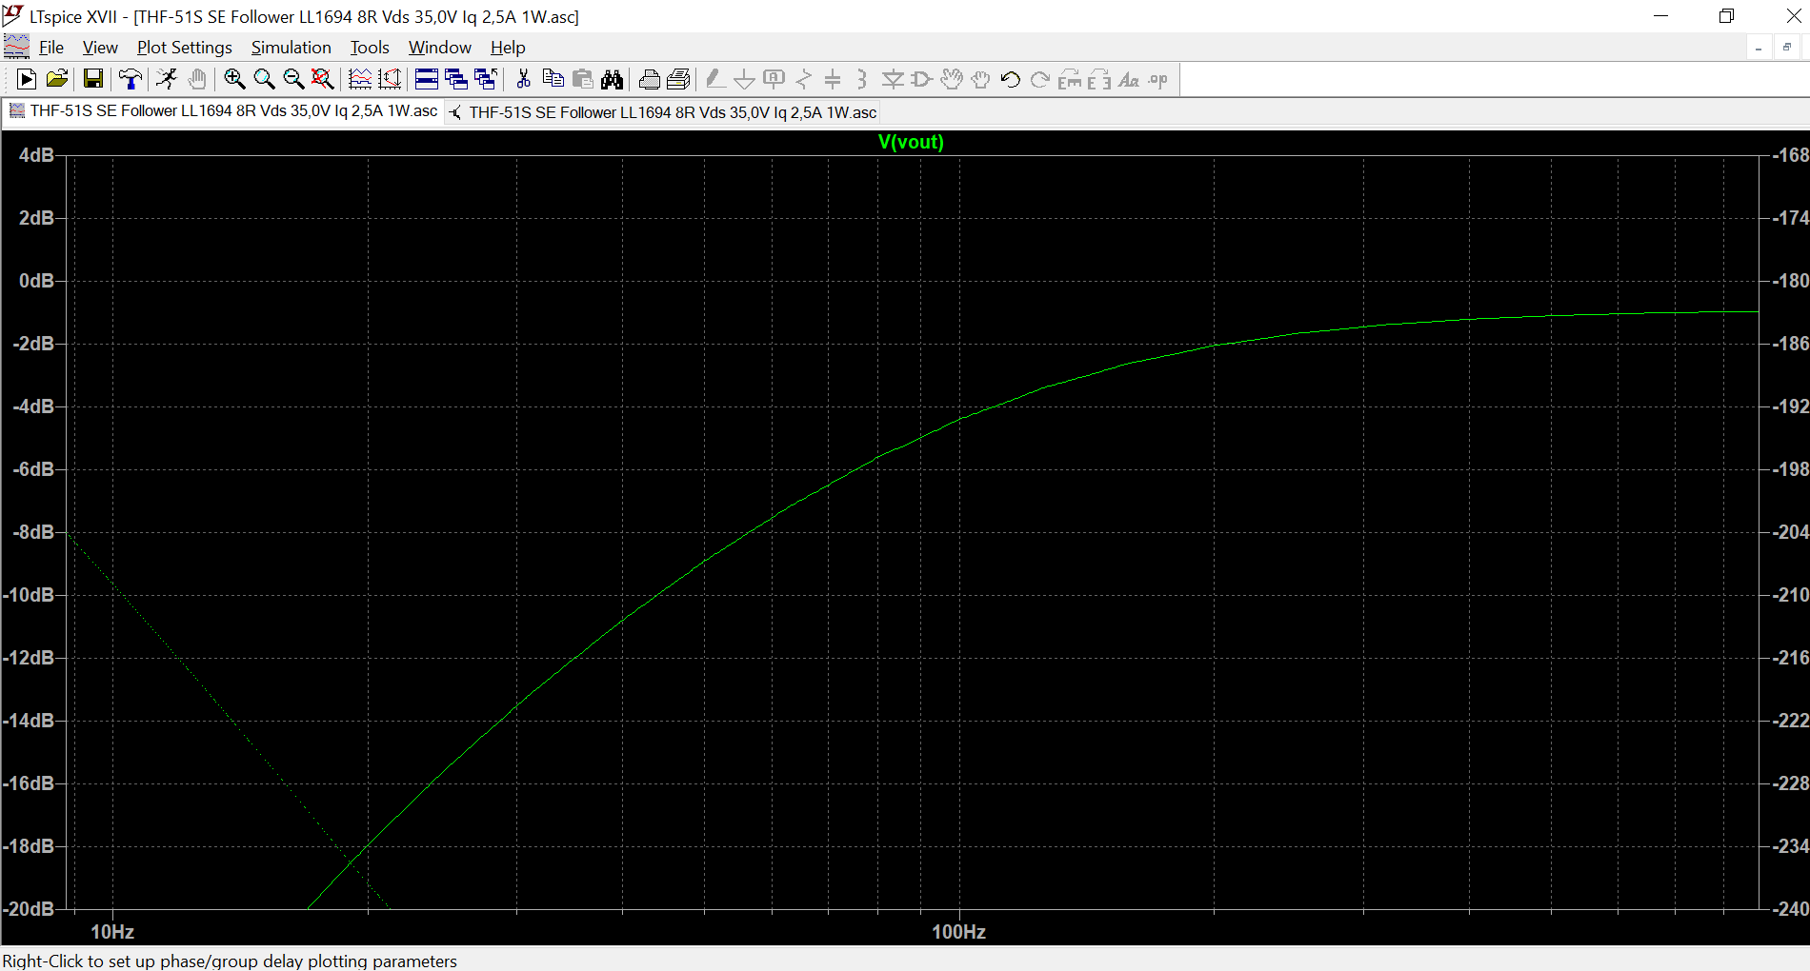Click the Pick Visible Traces icon
Screen dimensions: 1810x971
coord(390,80)
